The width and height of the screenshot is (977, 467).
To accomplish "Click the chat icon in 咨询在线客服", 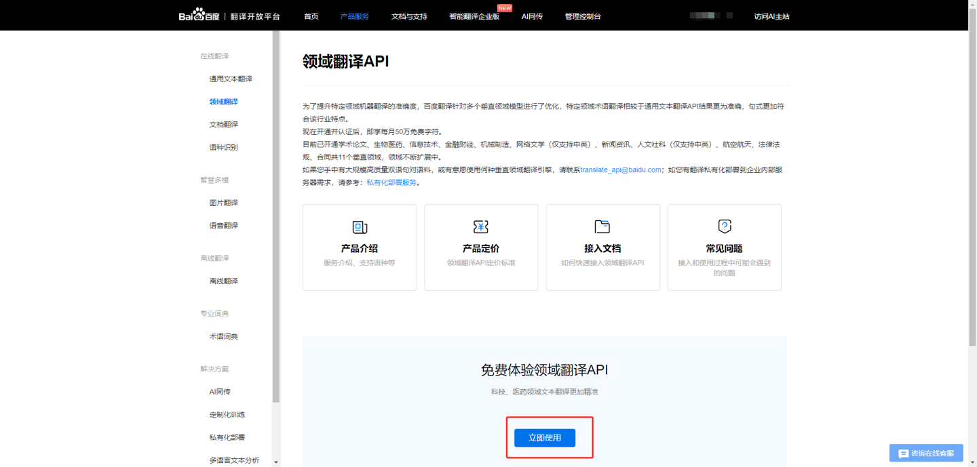I will (x=903, y=453).
